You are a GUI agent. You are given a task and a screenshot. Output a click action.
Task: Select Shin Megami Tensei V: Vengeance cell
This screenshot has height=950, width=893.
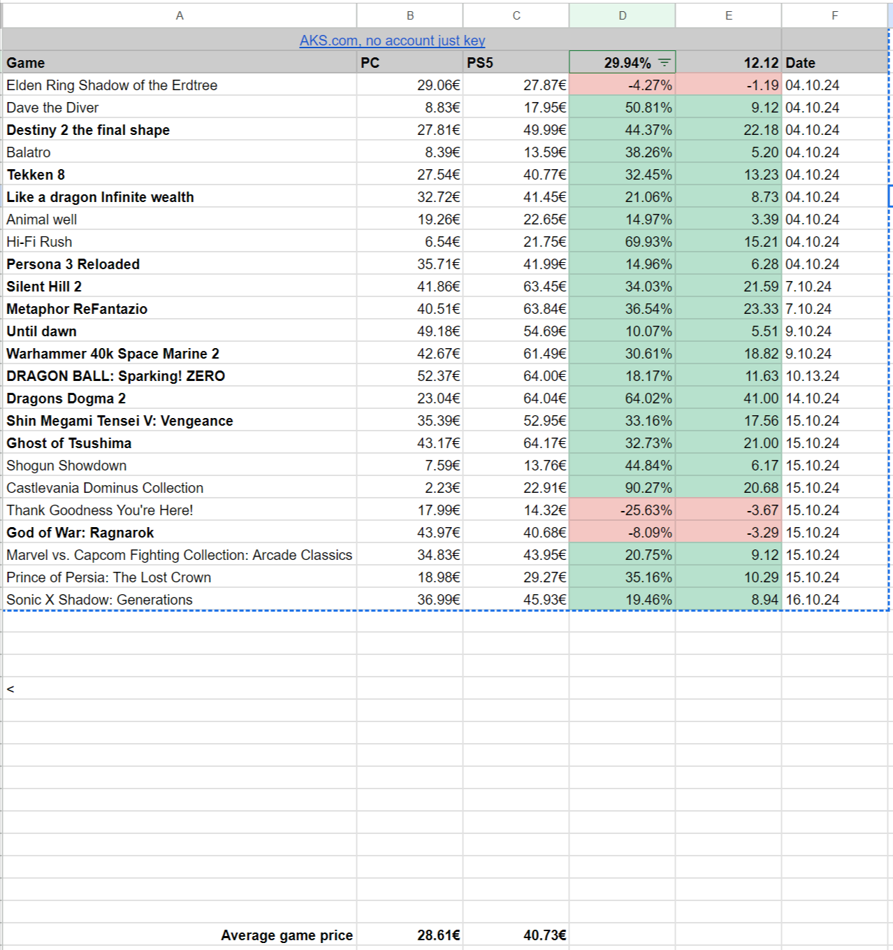pos(180,421)
